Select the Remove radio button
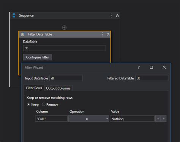This screenshot has width=180, height=142. pyautogui.click(x=44, y=104)
